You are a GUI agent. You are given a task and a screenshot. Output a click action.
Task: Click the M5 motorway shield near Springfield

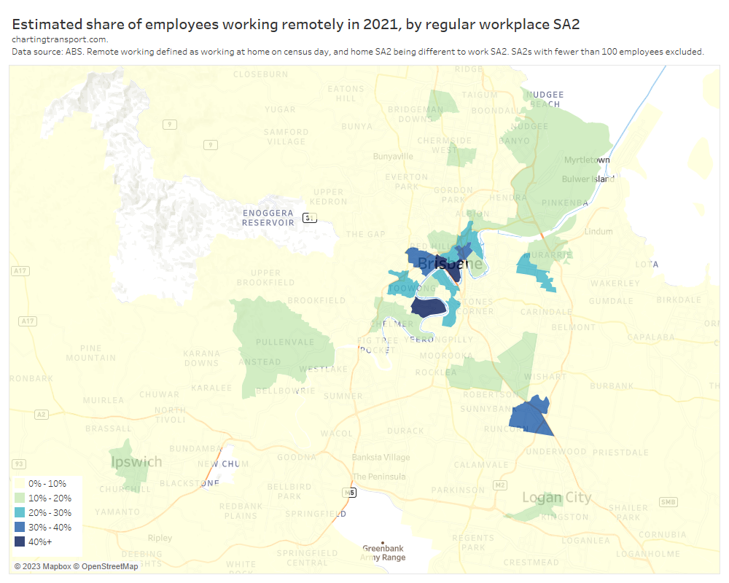[351, 493]
